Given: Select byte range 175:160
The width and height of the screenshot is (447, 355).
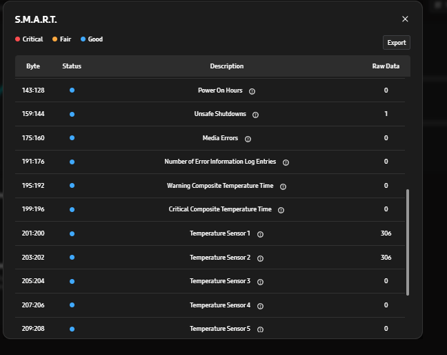Looking at the screenshot, I should 33,138.
